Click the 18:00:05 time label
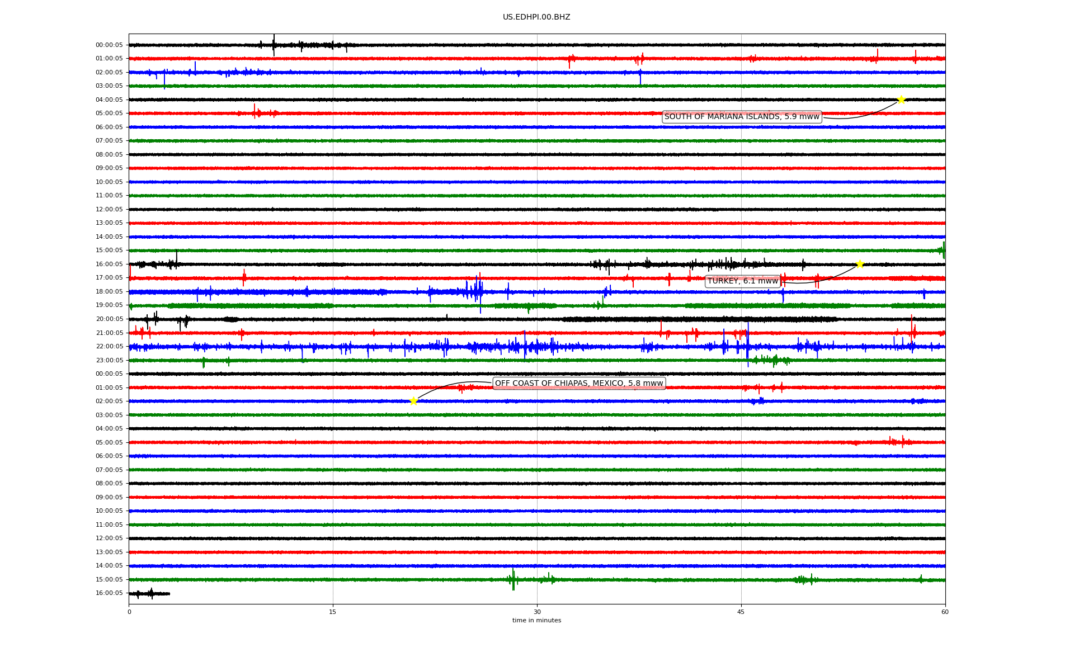 109,292
